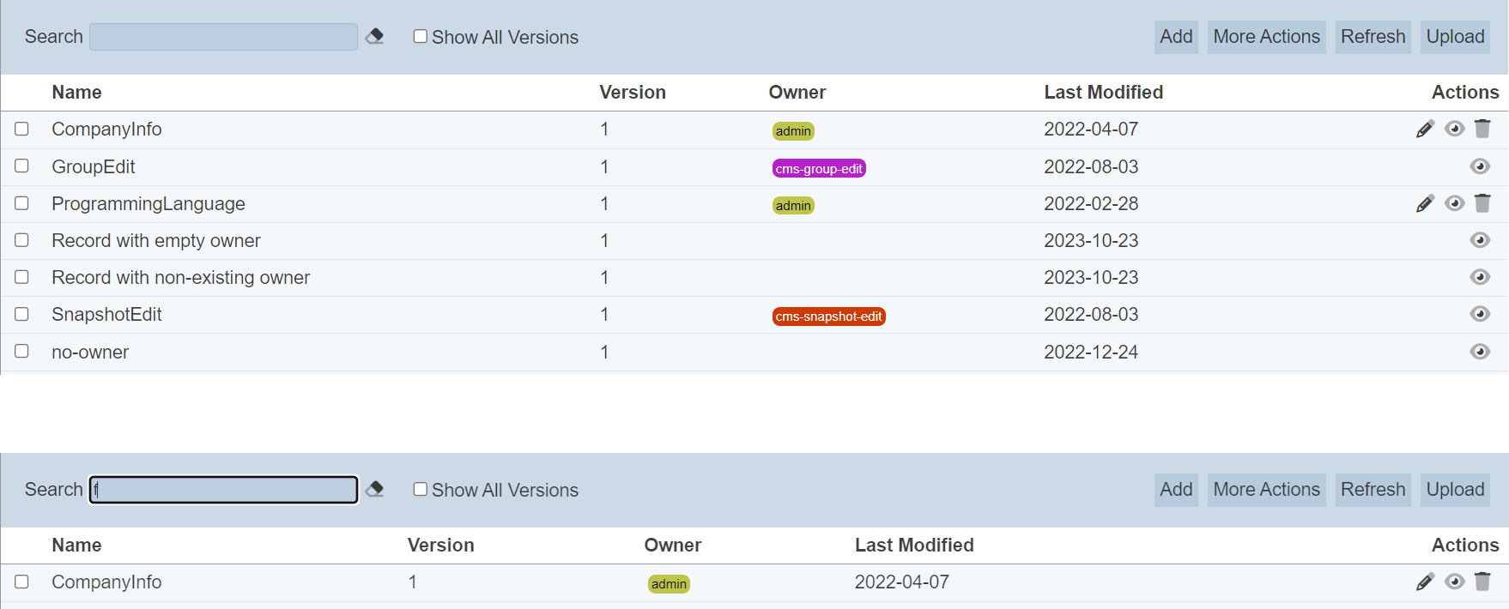
Task: Select the GroupEdit row checkbox
Action: point(21,166)
